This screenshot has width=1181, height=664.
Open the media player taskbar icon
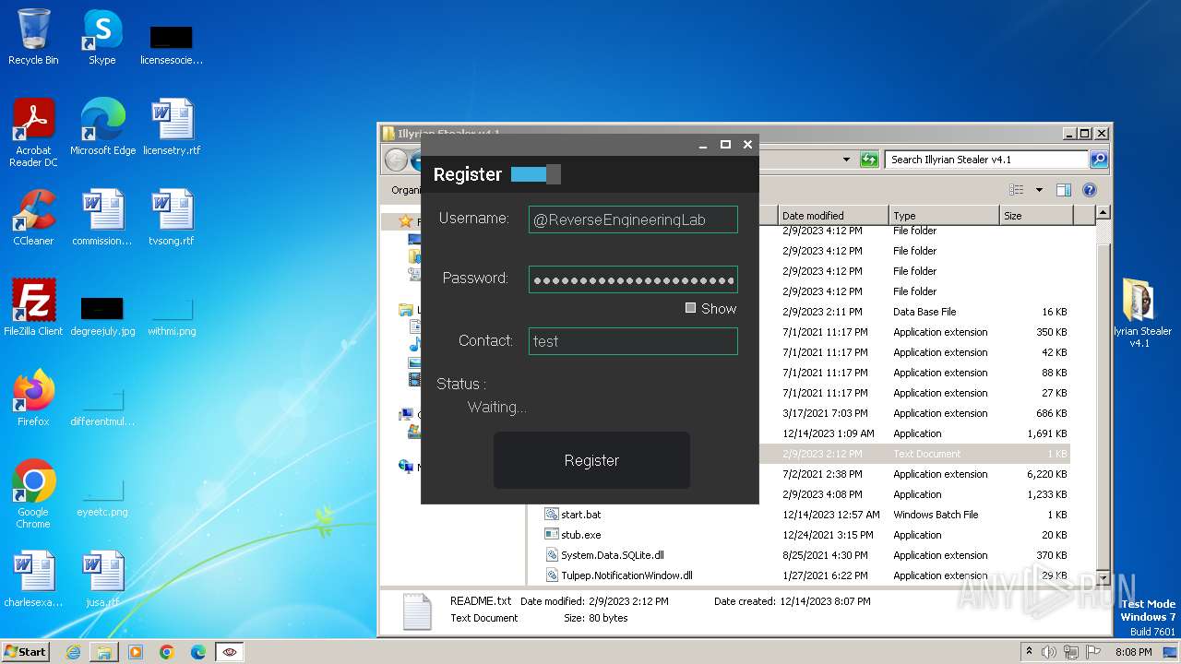[136, 652]
